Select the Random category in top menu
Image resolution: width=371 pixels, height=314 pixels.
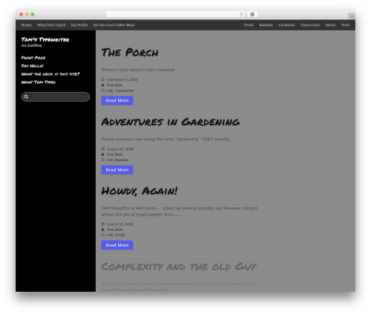click(x=266, y=25)
